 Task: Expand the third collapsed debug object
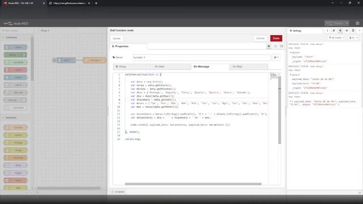[290, 101]
